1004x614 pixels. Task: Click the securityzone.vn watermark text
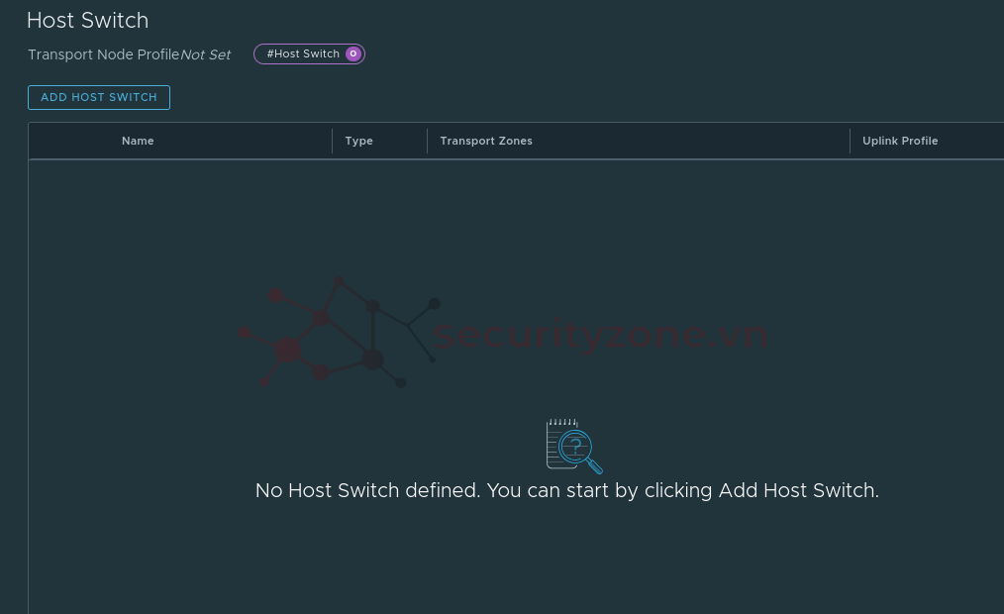[600, 335]
